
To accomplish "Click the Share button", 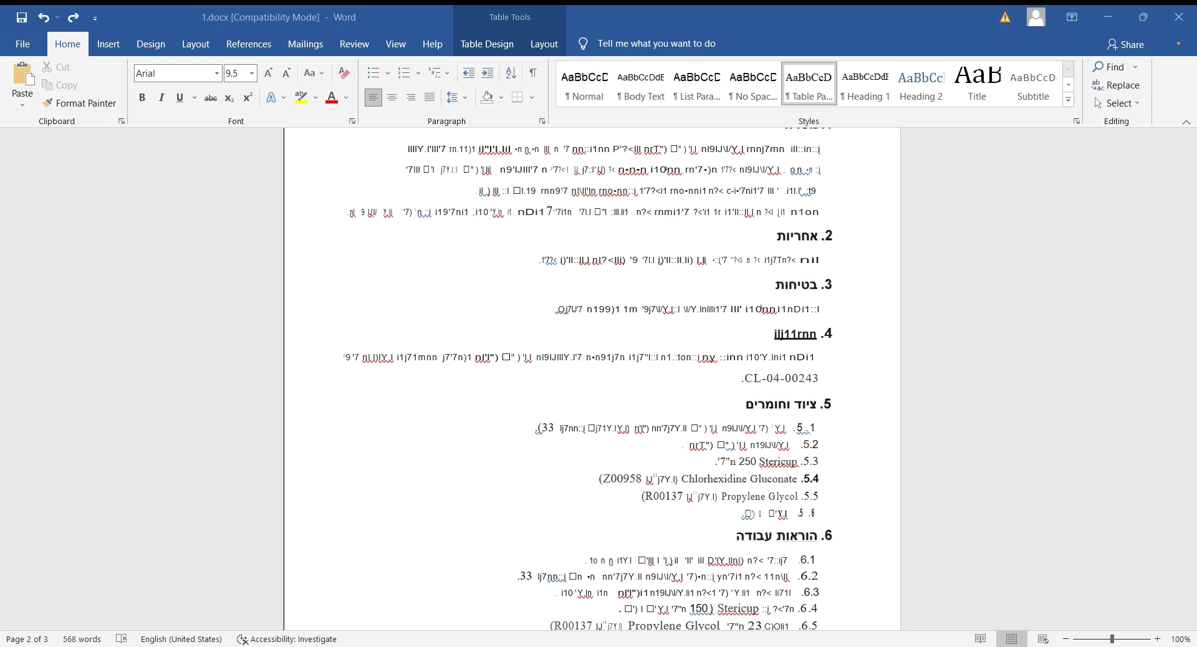I will click(1126, 45).
